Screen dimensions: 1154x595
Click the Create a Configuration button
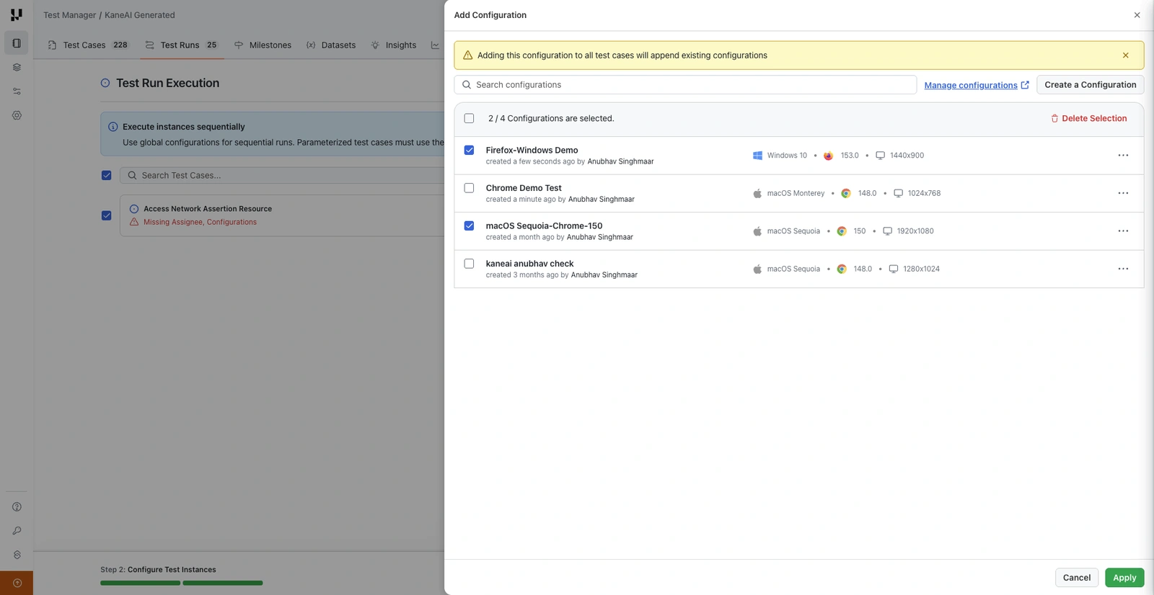pos(1090,85)
